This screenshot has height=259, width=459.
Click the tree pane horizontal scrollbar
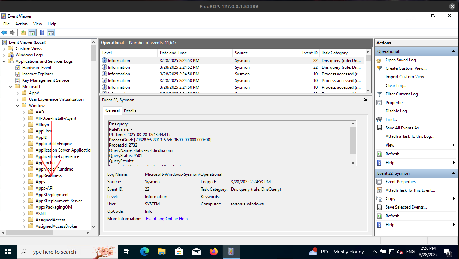pos(30,233)
